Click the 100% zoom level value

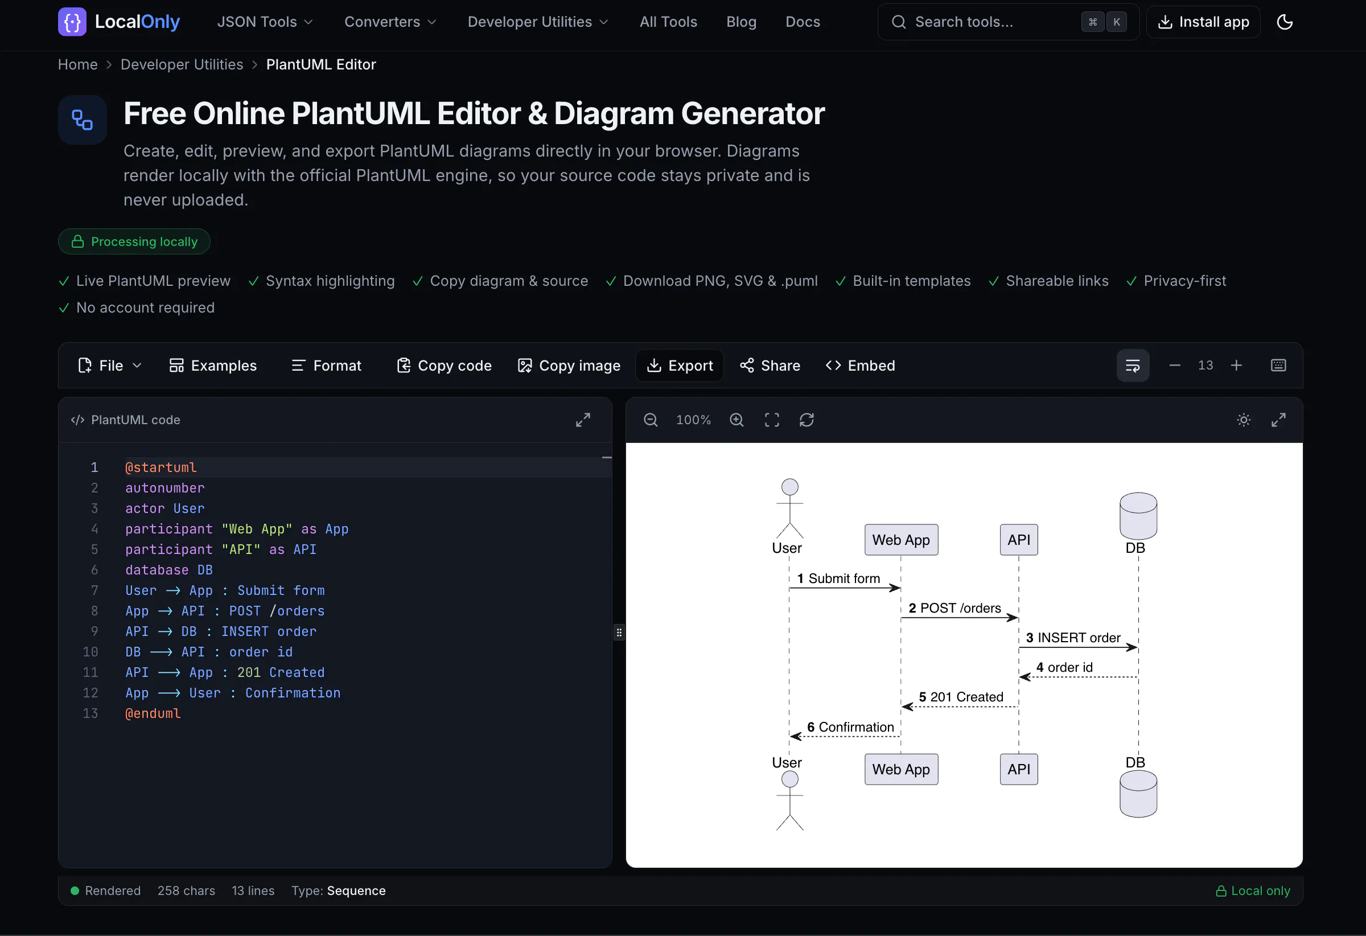click(694, 420)
